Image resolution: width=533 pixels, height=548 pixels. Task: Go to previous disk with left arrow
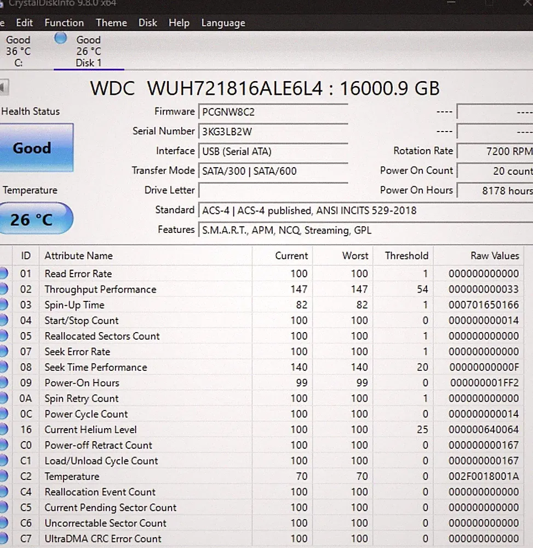(4, 87)
